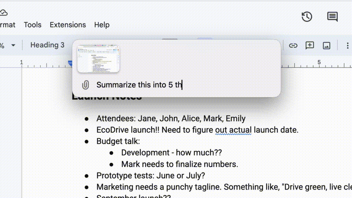Viewport: 352px width, 198px height.
Task: Click the 'Budget talk:' bullet
Action: tap(118, 142)
